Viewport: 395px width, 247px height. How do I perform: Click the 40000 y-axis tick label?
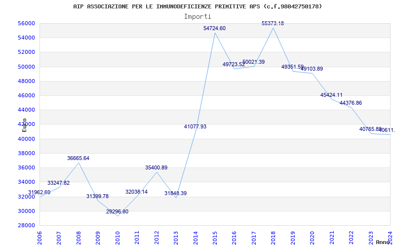(26, 139)
